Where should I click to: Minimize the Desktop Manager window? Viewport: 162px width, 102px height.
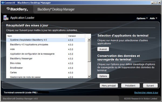152,3
